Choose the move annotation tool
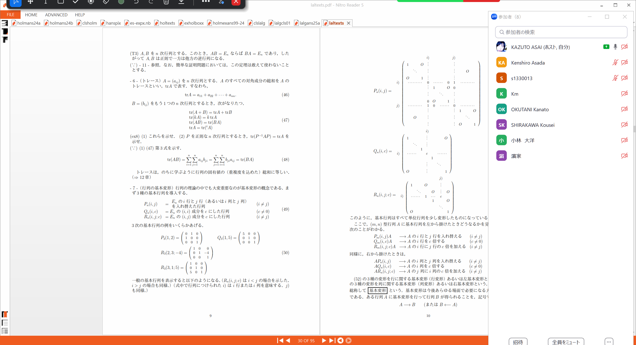Screen dimensions: 636x345 [30, 2]
